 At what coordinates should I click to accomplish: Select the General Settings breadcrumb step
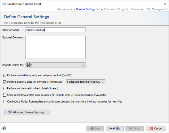86,9
